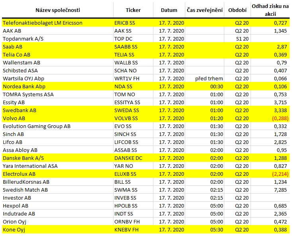Viewport: 292px width, 237px height.
Task: Click the 'Období' column header
Action: pos(237,10)
